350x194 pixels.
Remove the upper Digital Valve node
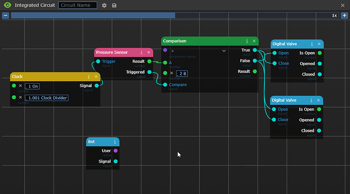[319, 44]
